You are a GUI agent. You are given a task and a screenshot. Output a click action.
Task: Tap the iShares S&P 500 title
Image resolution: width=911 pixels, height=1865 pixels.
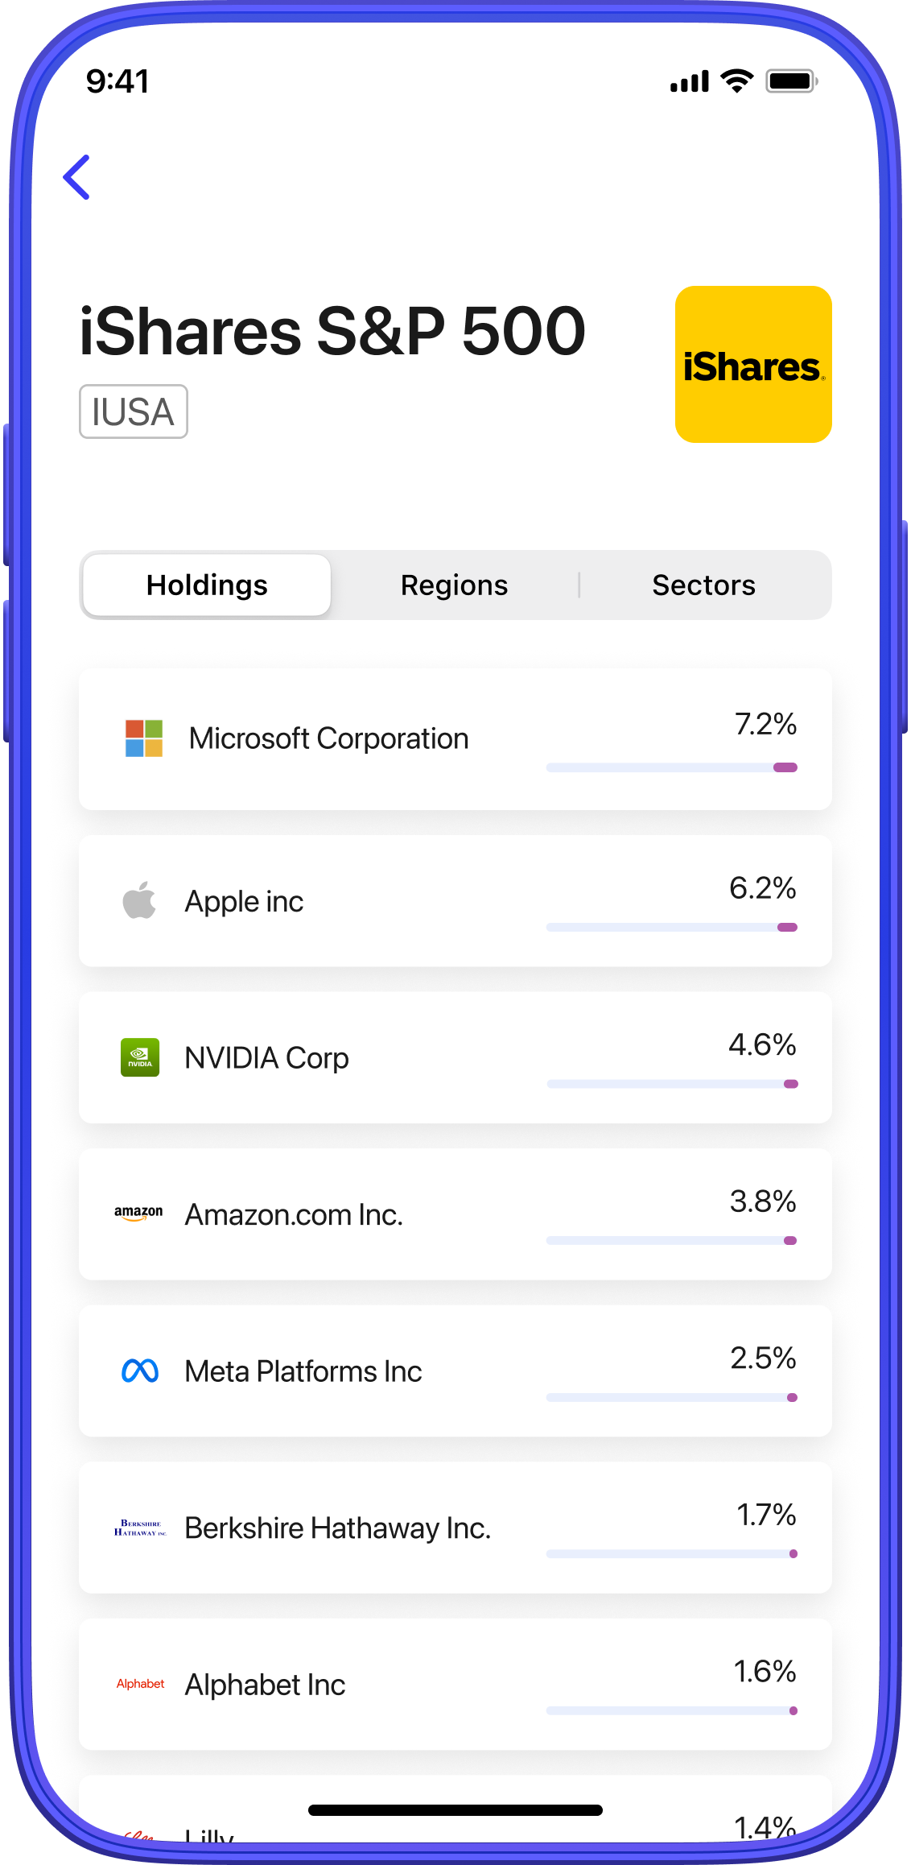332,331
